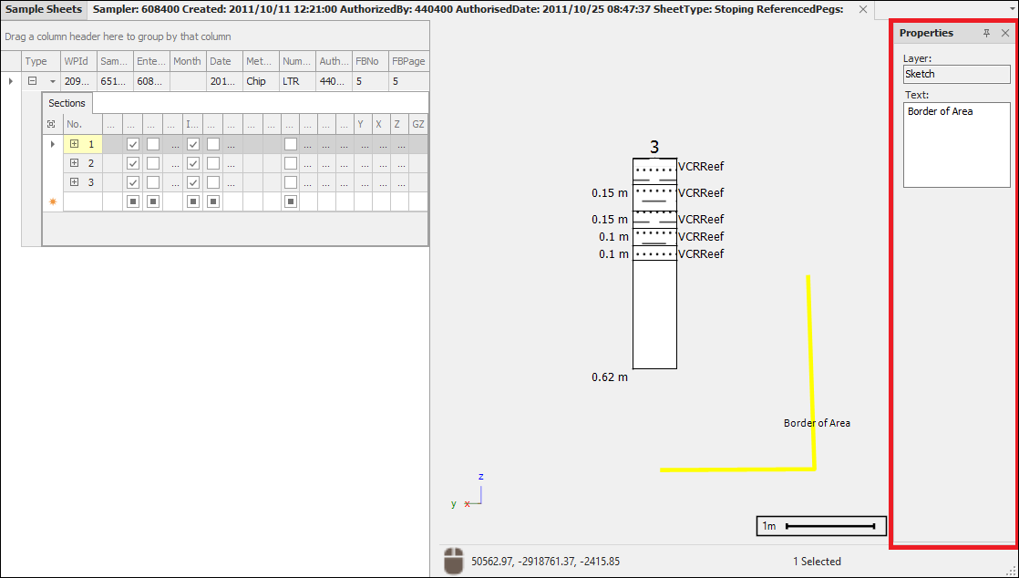
Task: Click the Sections grid column chooser icon
Action: [52, 124]
